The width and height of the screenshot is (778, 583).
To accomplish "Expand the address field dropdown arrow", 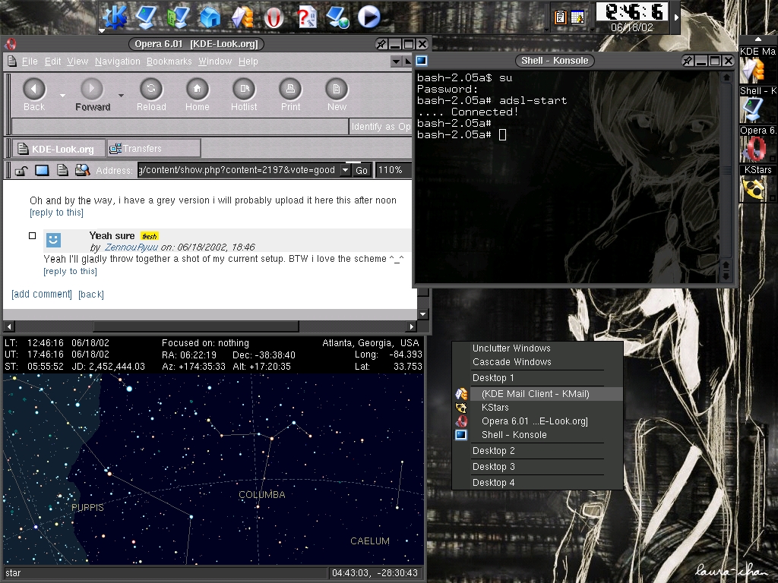I will pyautogui.click(x=346, y=171).
